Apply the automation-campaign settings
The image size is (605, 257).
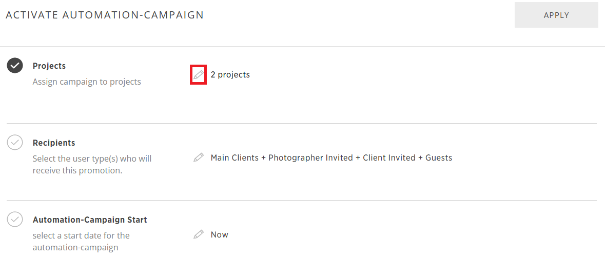(556, 15)
